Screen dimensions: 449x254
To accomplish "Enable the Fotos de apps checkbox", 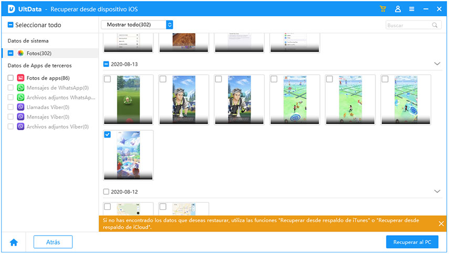I will coord(11,78).
